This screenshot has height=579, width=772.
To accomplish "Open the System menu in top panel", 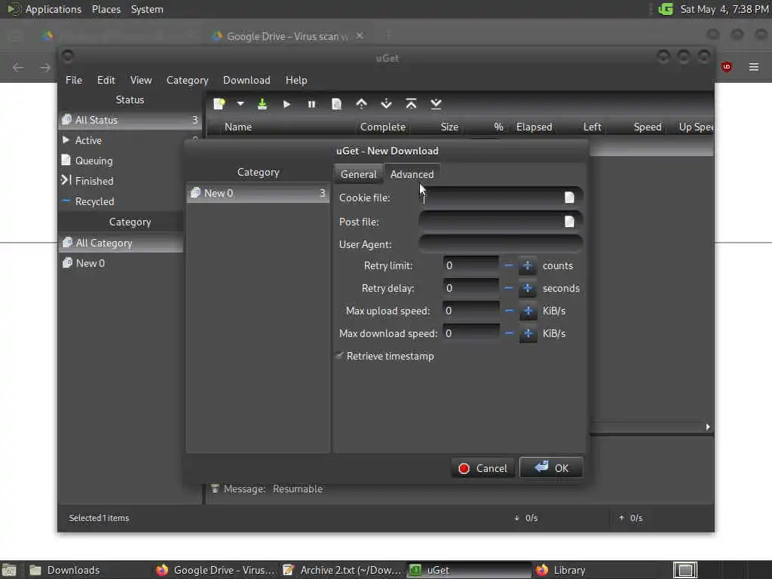I will tap(147, 9).
